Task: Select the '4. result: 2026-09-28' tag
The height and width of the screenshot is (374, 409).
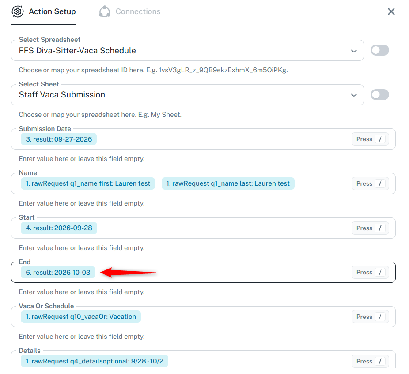Action: (59, 228)
